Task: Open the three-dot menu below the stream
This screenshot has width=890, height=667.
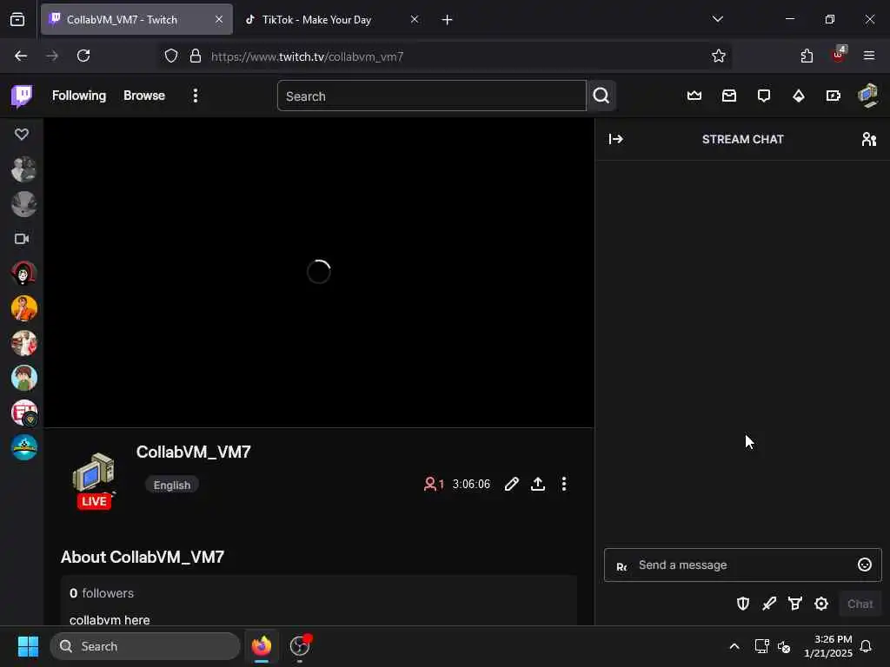Action: point(563,484)
